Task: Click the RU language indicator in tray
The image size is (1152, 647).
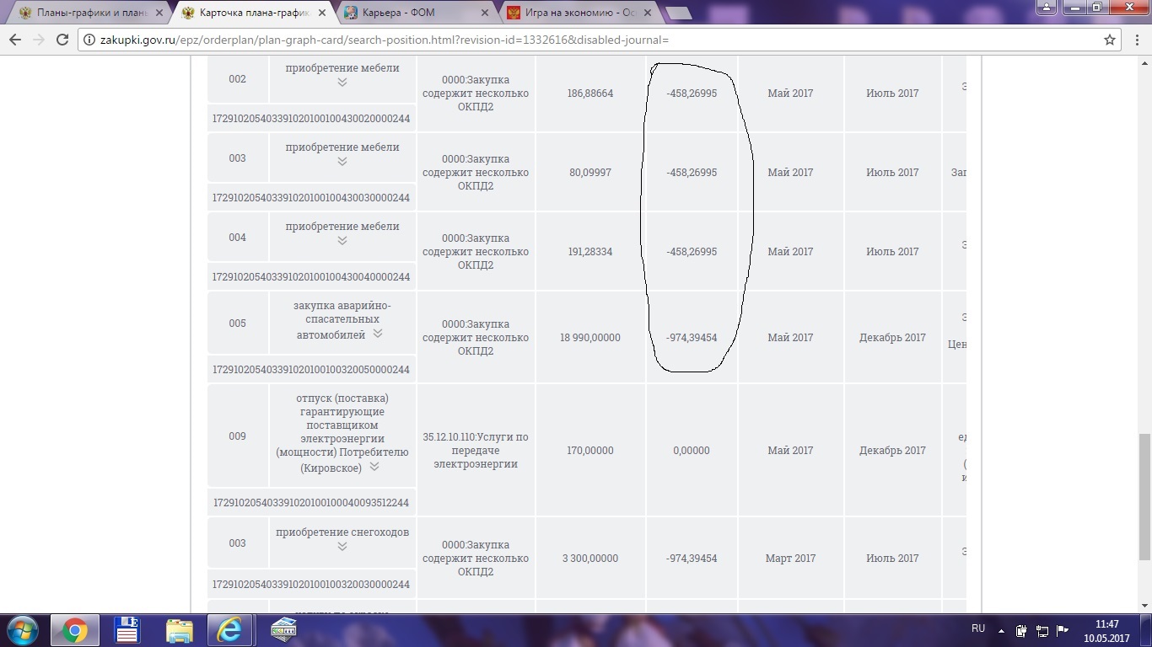Action: point(978,628)
